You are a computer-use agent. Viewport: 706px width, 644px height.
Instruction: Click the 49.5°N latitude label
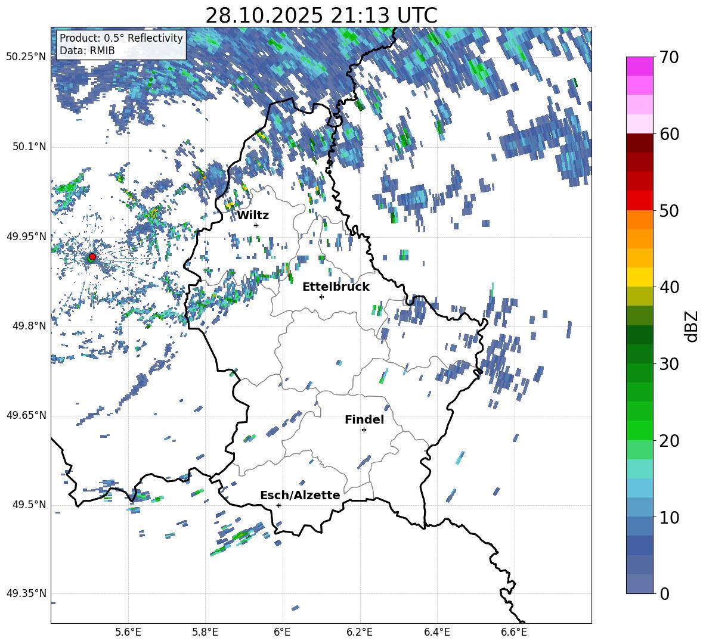coord(29,505)
